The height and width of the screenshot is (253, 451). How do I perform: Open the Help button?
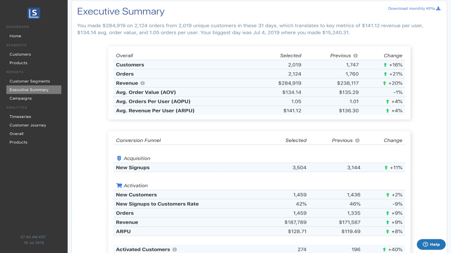coord(431,244)
